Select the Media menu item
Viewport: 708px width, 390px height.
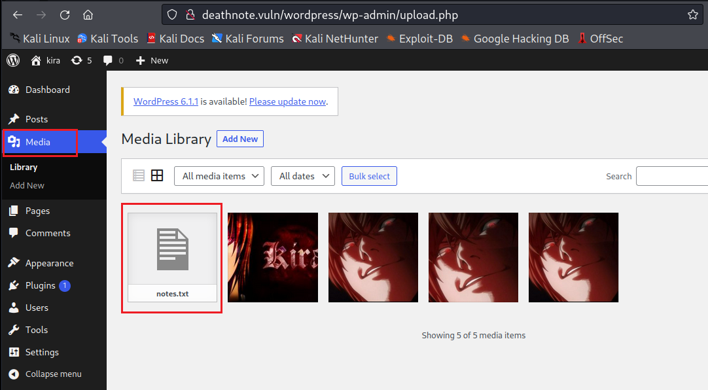click(53, 142)
